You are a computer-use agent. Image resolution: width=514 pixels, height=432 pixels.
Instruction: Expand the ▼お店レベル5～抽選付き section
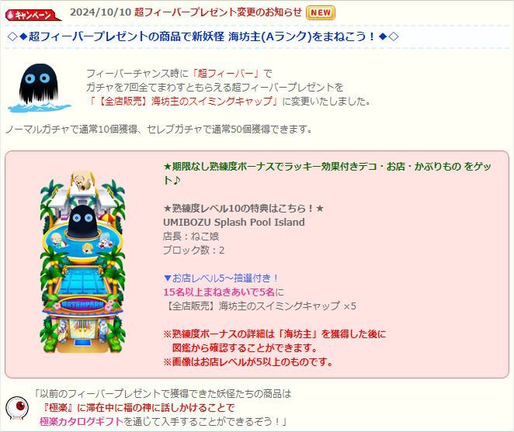221,278
